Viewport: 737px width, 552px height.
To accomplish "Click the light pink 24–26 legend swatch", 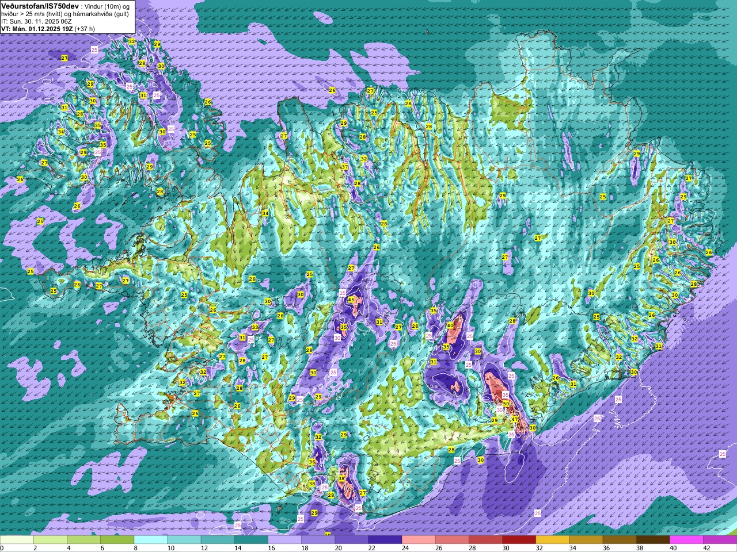I will click(419, 540).
